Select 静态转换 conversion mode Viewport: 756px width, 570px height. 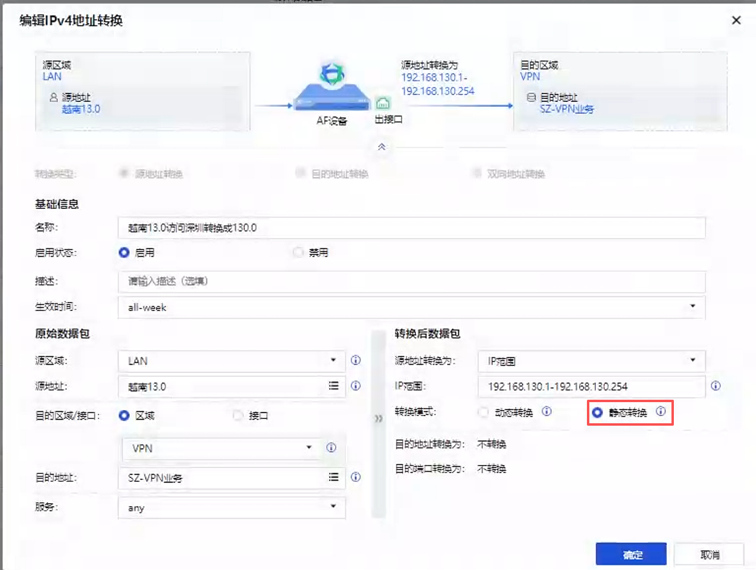(x=598, y=413)
